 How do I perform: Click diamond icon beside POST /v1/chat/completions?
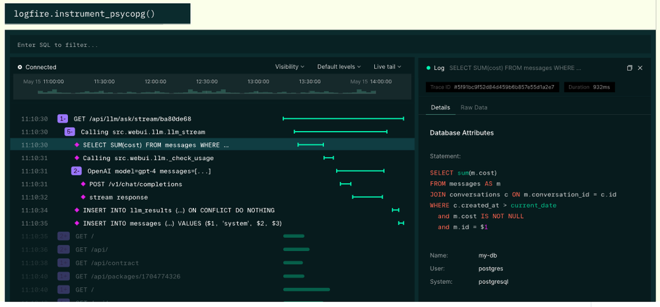point(83,184)
